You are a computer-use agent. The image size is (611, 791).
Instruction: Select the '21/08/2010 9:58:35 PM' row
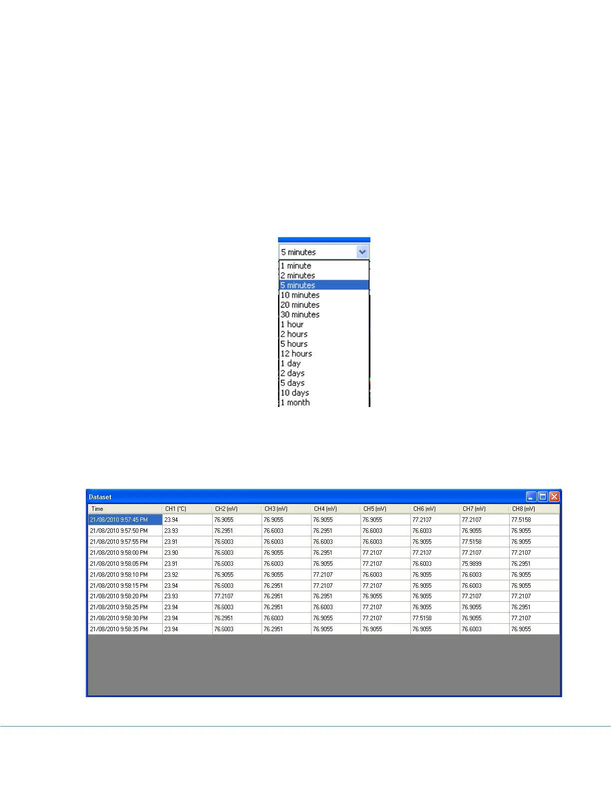(x=324, y=629)
